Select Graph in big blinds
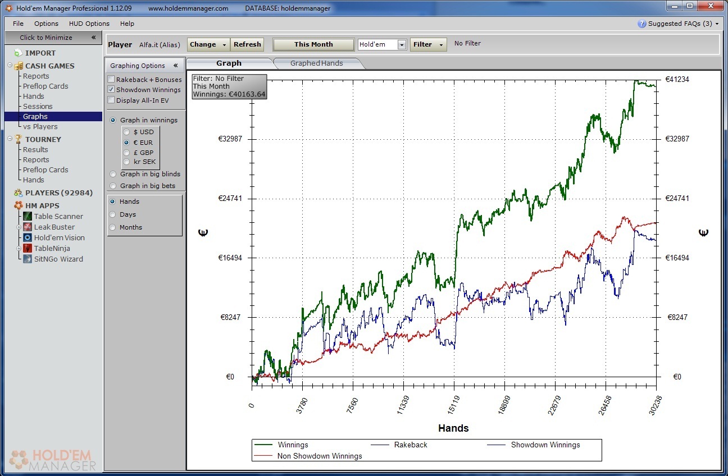 point(113,174)
